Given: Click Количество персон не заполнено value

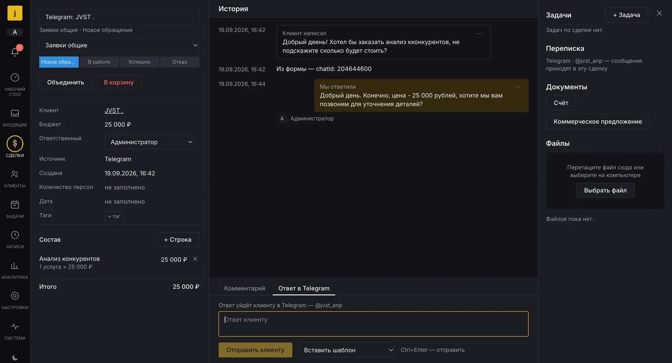Looking at the screenshot, I should point(125,187).
